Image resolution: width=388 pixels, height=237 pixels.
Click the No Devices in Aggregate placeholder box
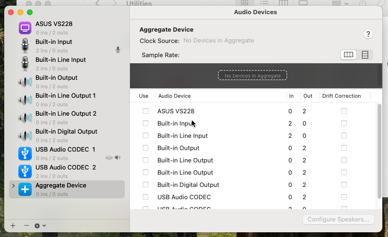252,76
